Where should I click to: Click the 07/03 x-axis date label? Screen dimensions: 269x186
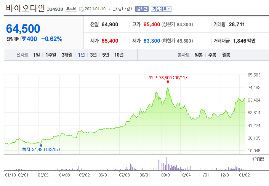coord(124,175)
